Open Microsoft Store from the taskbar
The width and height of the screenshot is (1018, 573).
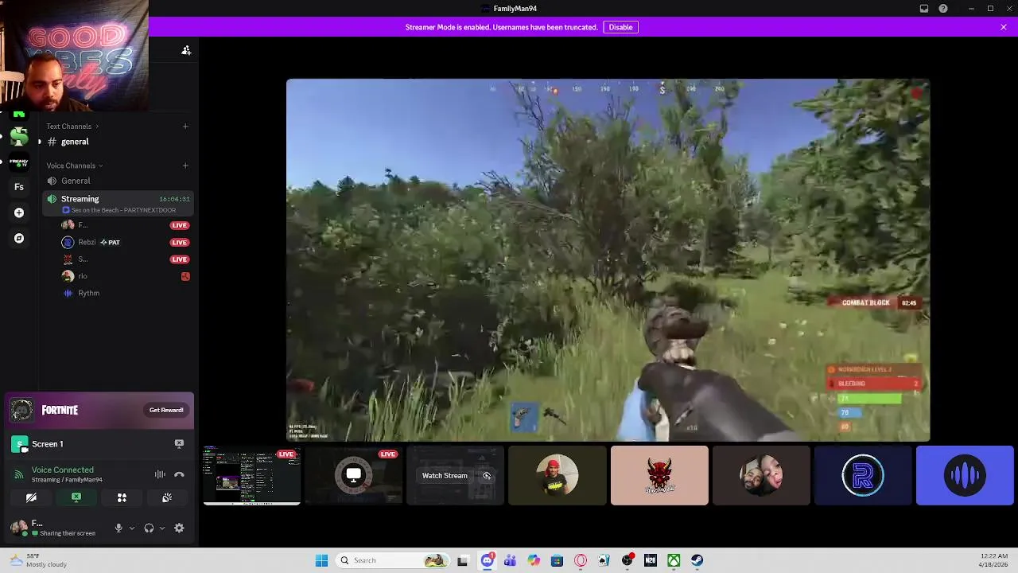(557, 560)
